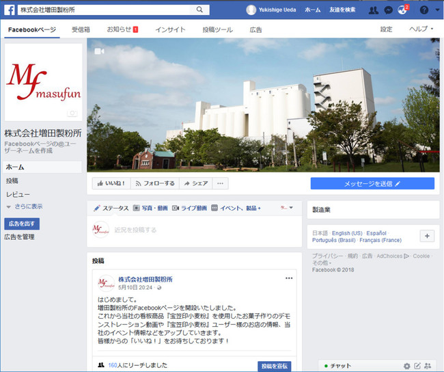Viewport: 444px width, 372px height.
Task: Open the インサイト tab
Action: point(170,29)
